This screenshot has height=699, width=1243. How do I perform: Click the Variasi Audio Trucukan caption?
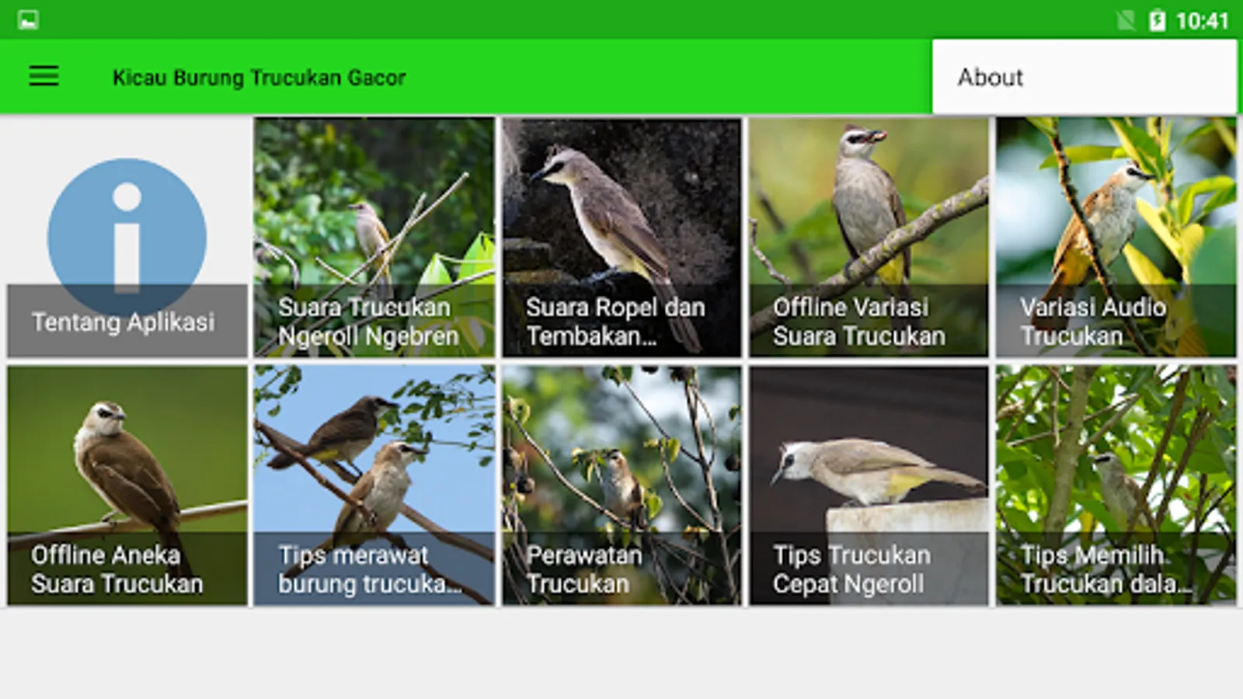(1093, 322)
